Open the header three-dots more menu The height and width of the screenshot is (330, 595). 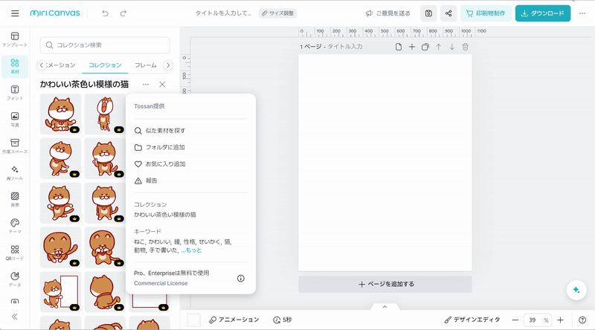pyautogui.click(x=582, y=13)
